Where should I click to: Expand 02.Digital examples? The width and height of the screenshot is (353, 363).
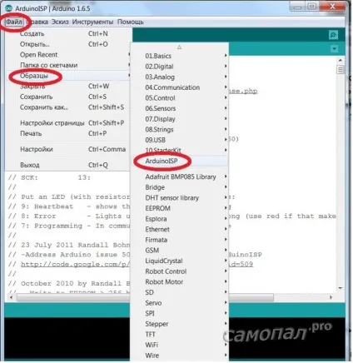click(180, 67)
